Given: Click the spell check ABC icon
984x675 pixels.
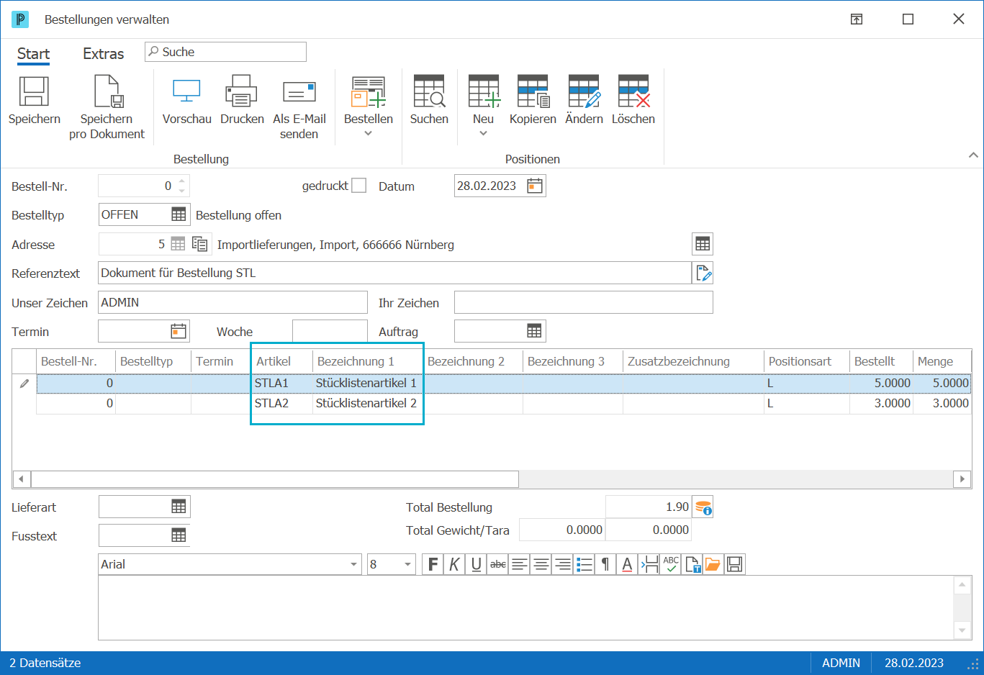Looking at the screenshot, I should (671, 564).
